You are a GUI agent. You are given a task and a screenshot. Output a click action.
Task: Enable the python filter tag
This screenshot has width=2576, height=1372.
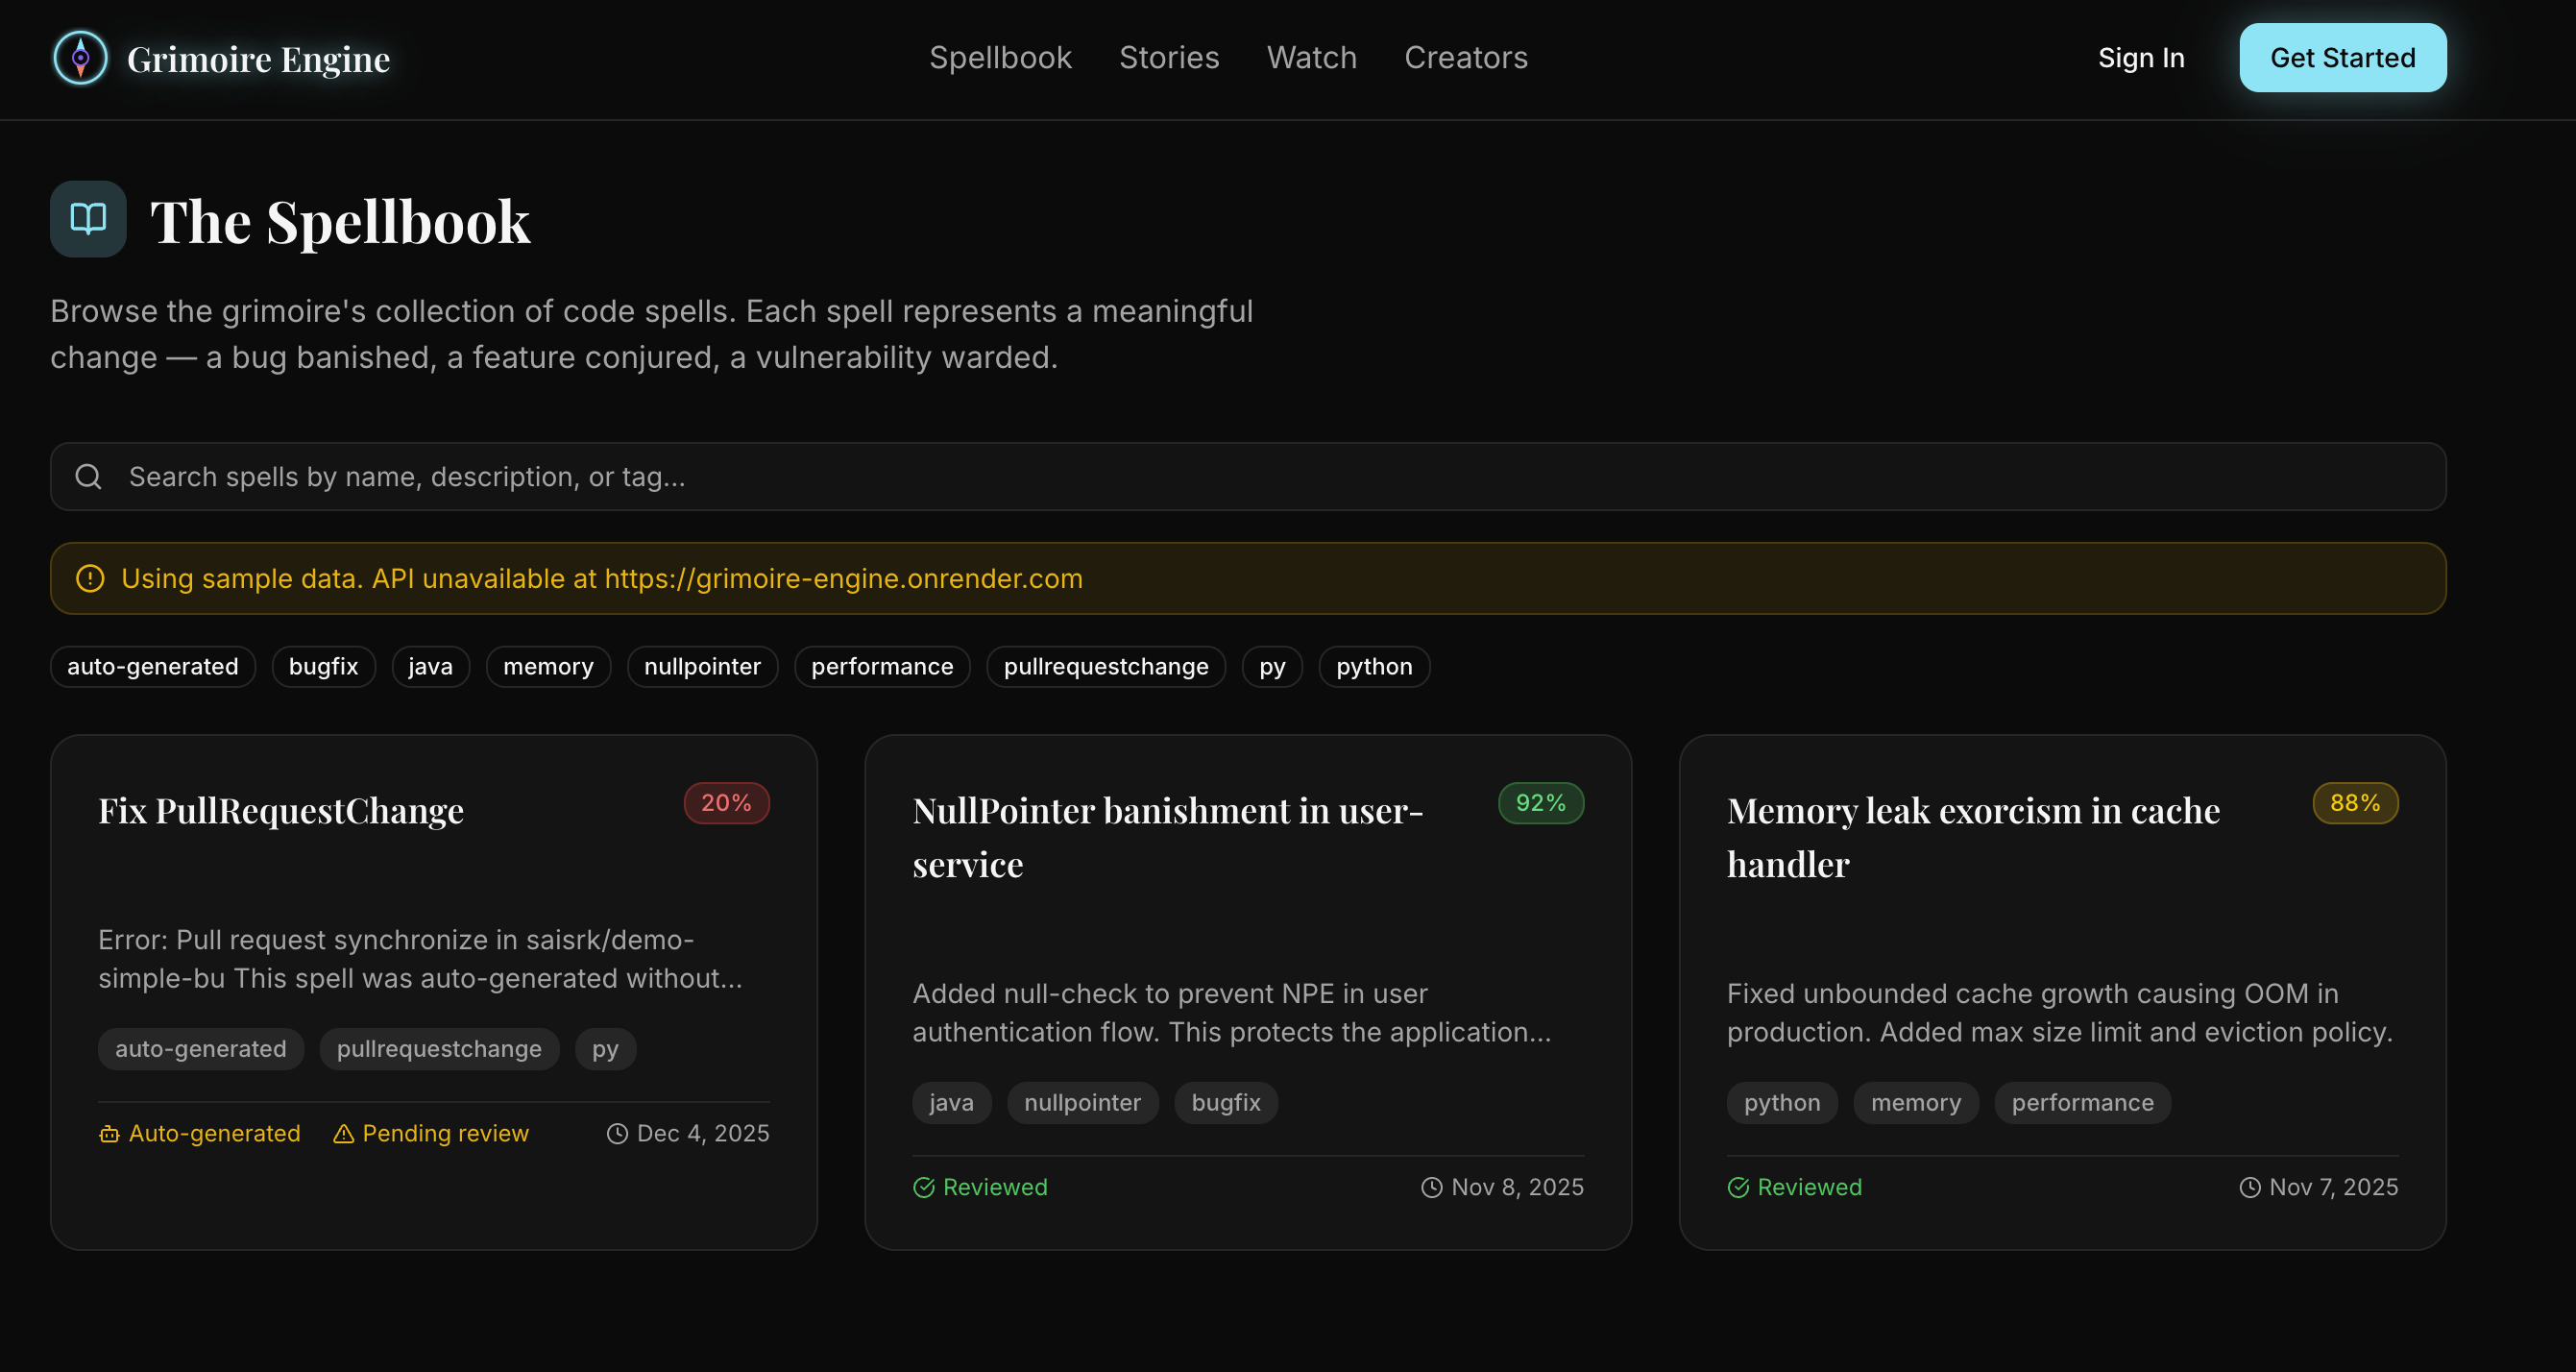(x=1374, y=667)
